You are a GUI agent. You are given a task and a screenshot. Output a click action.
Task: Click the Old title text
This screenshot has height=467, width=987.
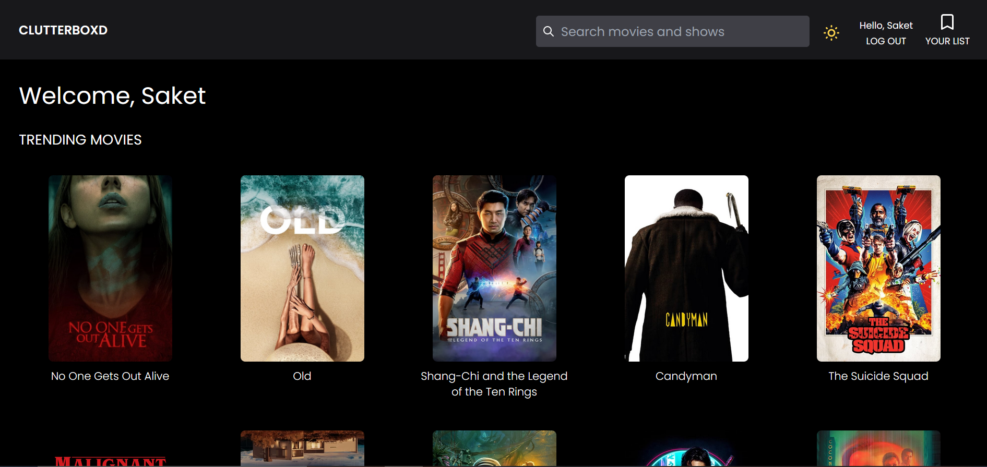(x=302, y=376)
